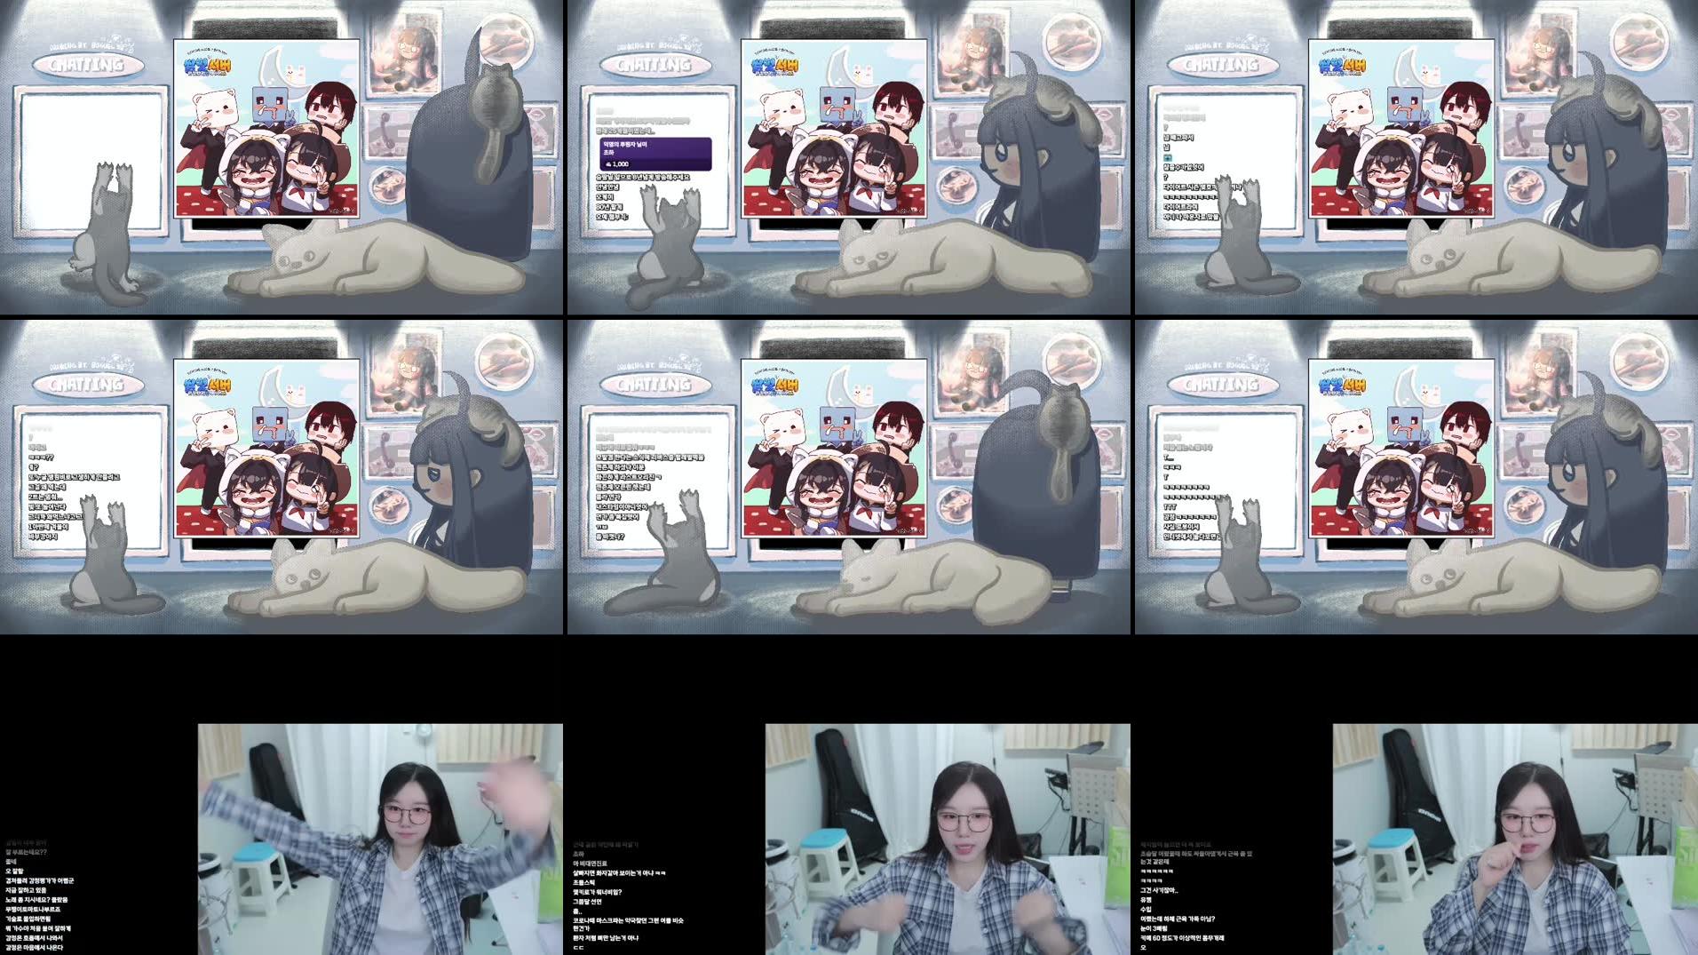The width and height of the screenshot is (1698, 955).
Task: Click the chat line '수입'
Action: tap(1146, 910)
